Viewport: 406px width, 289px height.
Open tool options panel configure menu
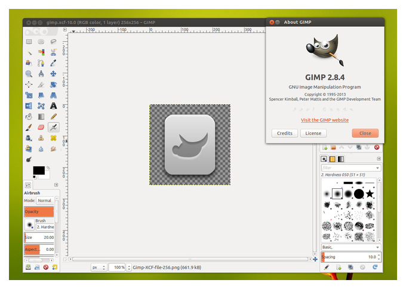click(56, 185)
